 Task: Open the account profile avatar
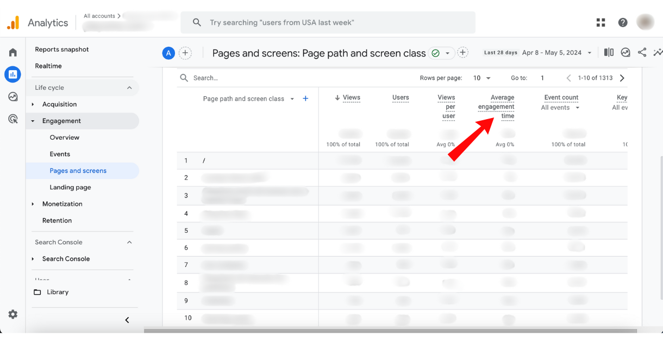[x=645, y=22]
